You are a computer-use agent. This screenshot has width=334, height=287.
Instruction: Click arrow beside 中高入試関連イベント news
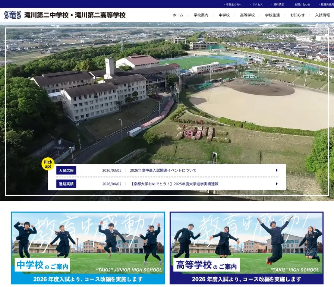point(277,170)
